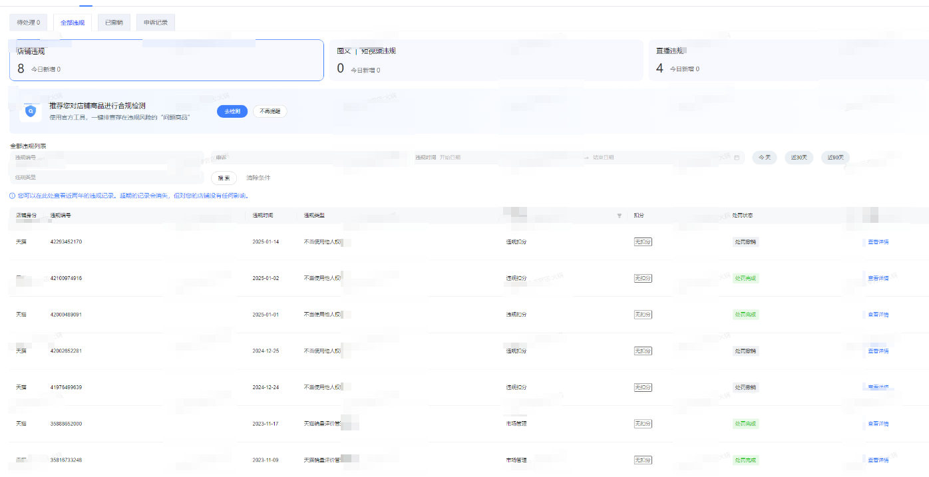Click the filter funnel icon in table header

(619, 216)
